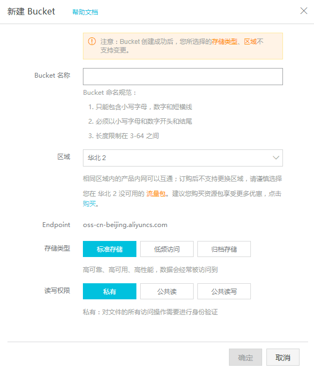The height and width of the screenshot is (370, 314).
Task: Click the orange 存储类型 link in the notice
Action: point(225,42)
